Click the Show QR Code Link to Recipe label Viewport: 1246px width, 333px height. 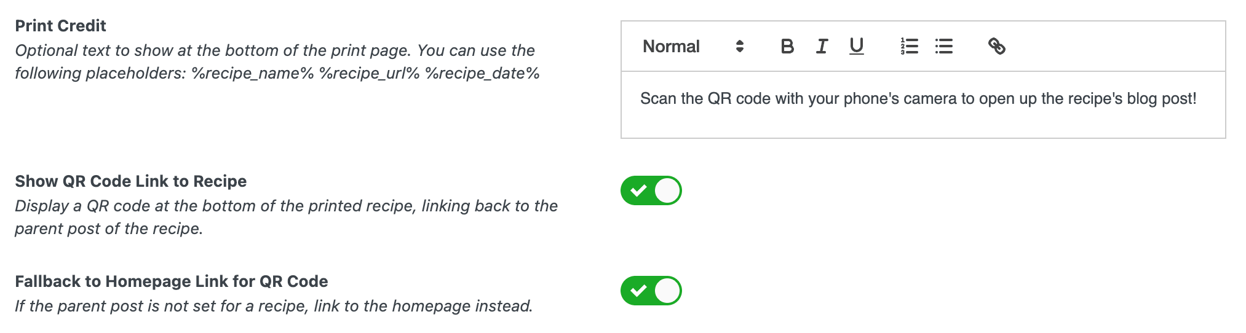click(130, 181)
